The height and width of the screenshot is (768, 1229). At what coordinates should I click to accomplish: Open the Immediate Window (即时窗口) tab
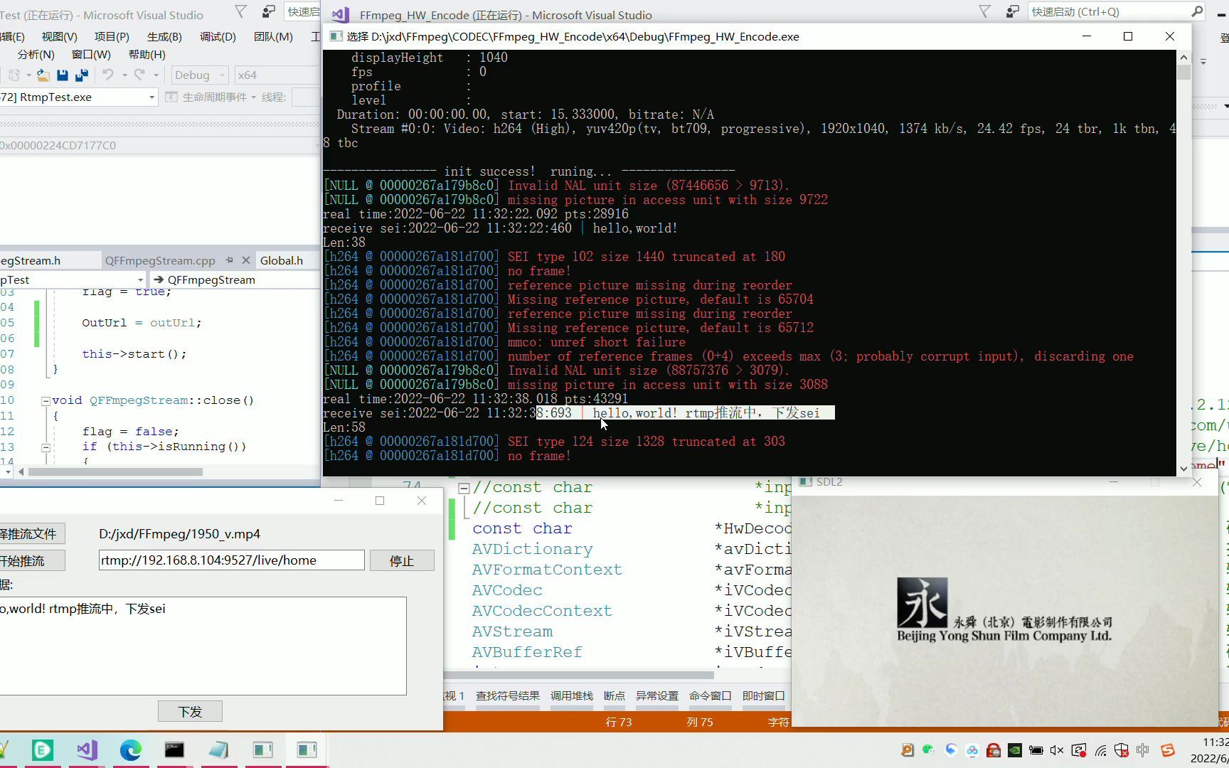click(763, 695)
